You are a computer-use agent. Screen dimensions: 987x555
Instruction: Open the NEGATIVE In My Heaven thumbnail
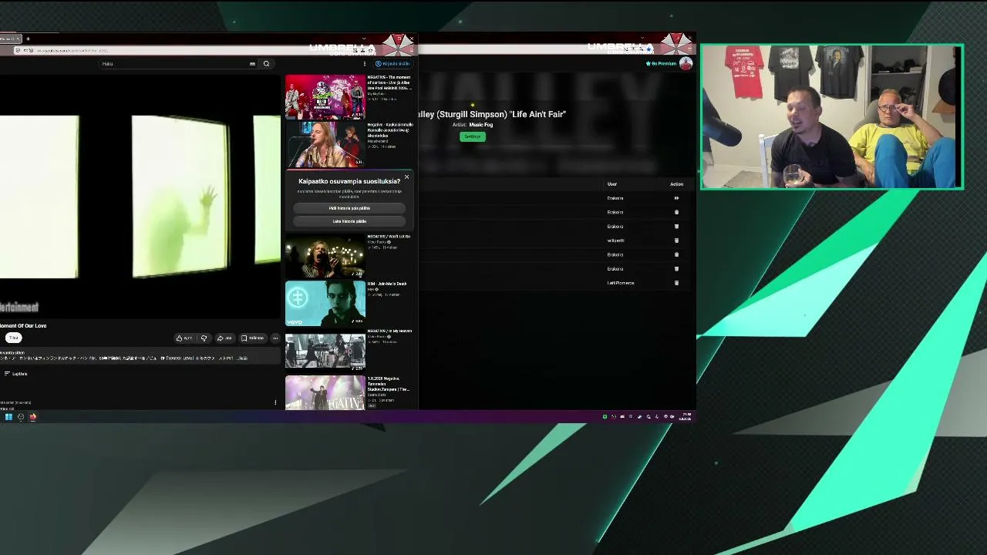click(x=325, y=351)
